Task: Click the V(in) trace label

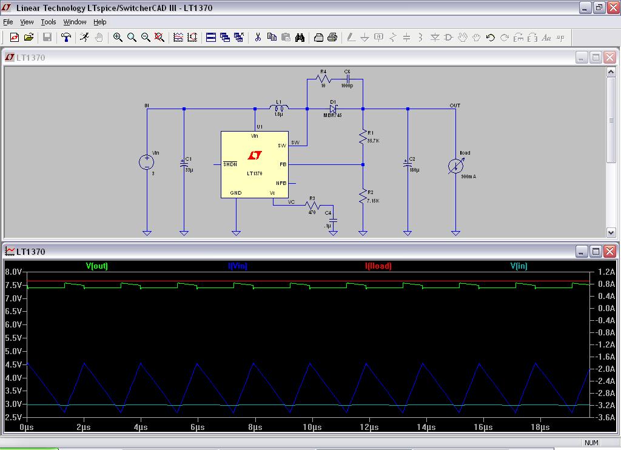Action: (519, 266)
